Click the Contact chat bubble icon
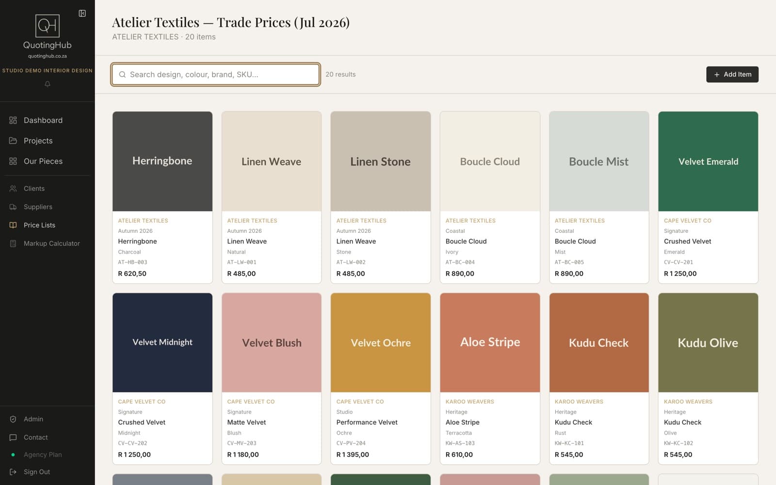Screen dimensions: 776x485 (x=13, y=437)
